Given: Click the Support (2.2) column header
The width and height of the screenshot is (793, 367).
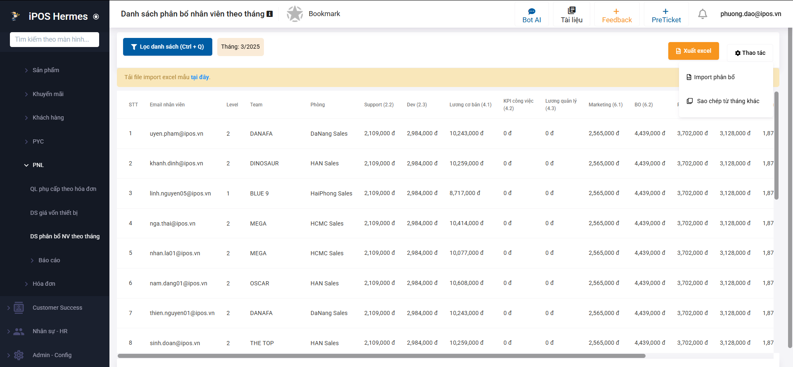Looking at the screenshot, I should [x=379, y=105].
